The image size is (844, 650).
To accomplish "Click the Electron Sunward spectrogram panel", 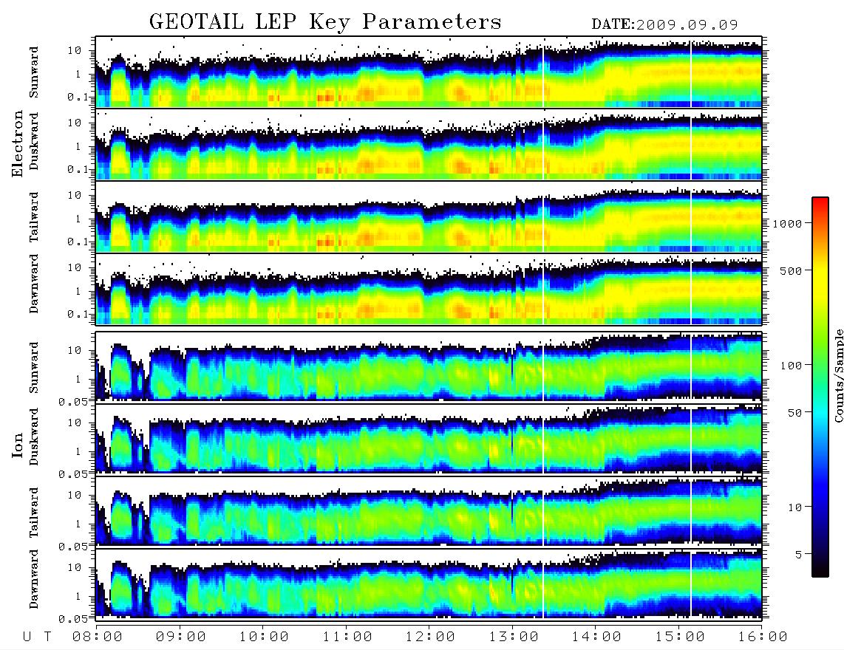I will (x=429, y=72).
